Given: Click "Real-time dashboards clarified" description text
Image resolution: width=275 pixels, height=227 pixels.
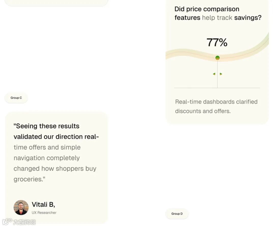Looking at the screenshot, I should (x=216, y=102).
